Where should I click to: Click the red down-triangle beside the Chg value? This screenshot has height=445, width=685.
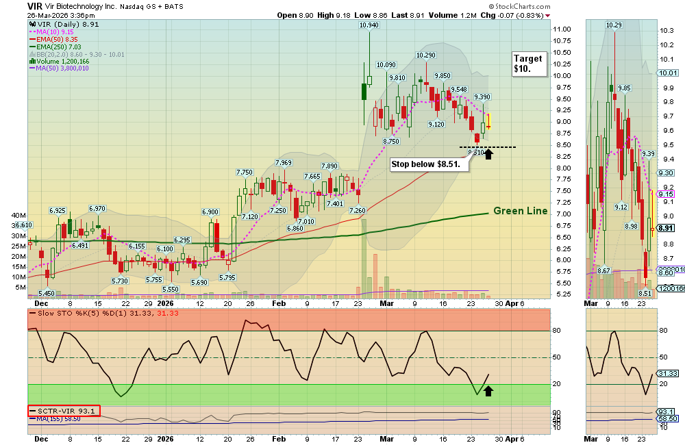point(548,16)
